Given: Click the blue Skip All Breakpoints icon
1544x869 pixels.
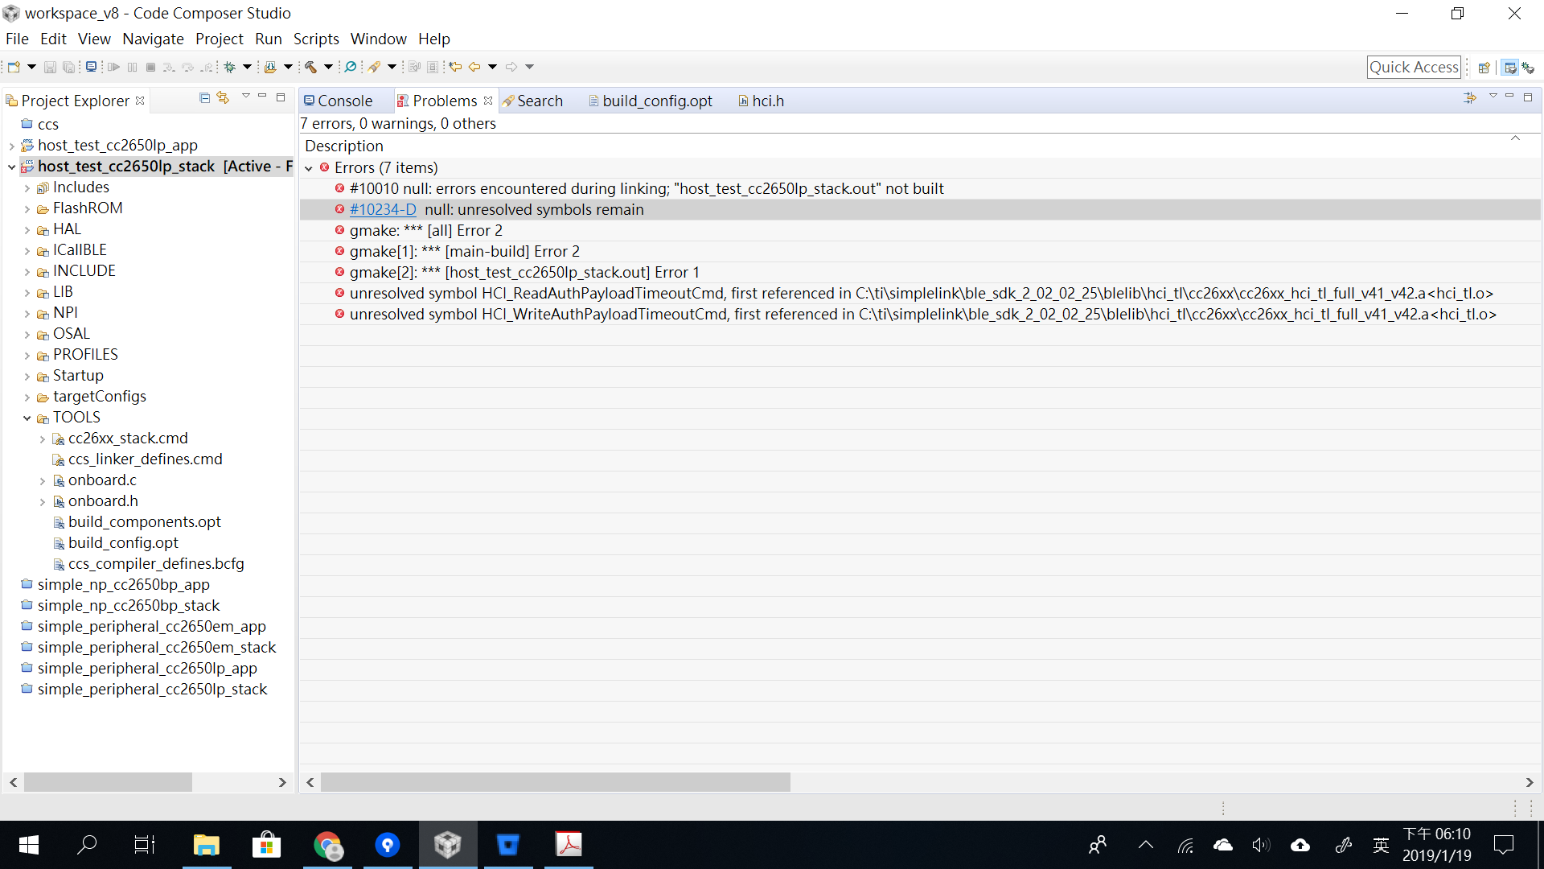Looking at the screenshot, I should 350,67.
